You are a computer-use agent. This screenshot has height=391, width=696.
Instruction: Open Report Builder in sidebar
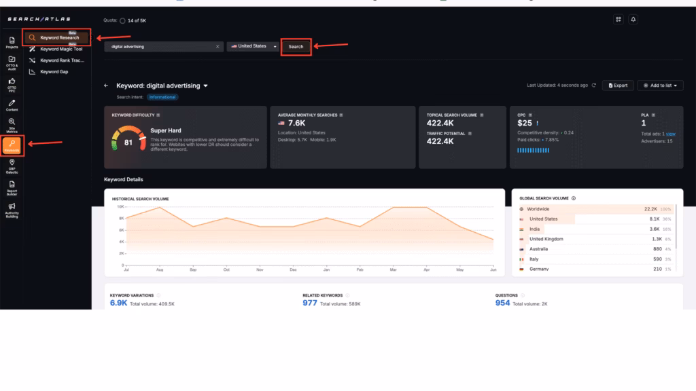12,186
